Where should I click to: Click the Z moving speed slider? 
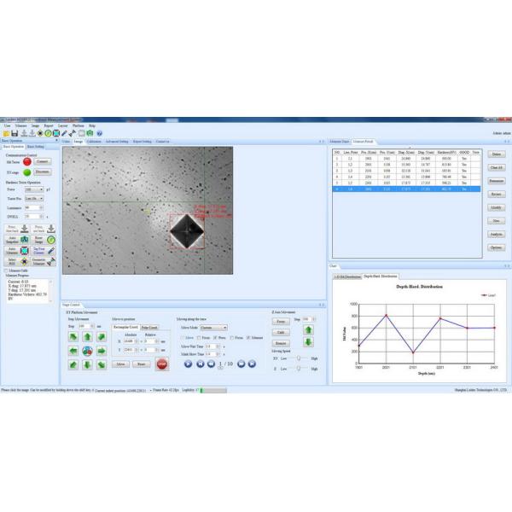tap(298, 369)
